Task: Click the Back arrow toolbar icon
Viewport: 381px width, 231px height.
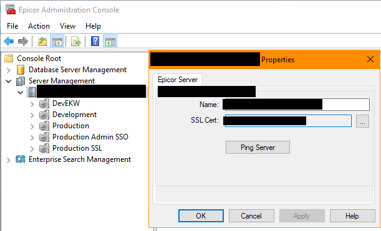Action: (9, 41)
